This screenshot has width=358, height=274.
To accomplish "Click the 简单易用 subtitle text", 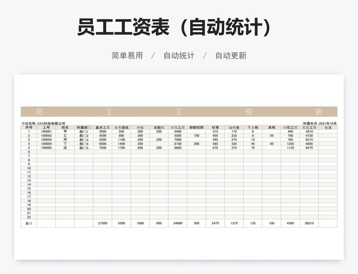I will 127,56.
